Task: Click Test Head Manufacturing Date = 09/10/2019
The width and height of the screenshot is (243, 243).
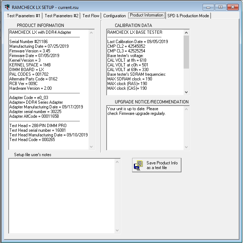Action: coord(49,135)
